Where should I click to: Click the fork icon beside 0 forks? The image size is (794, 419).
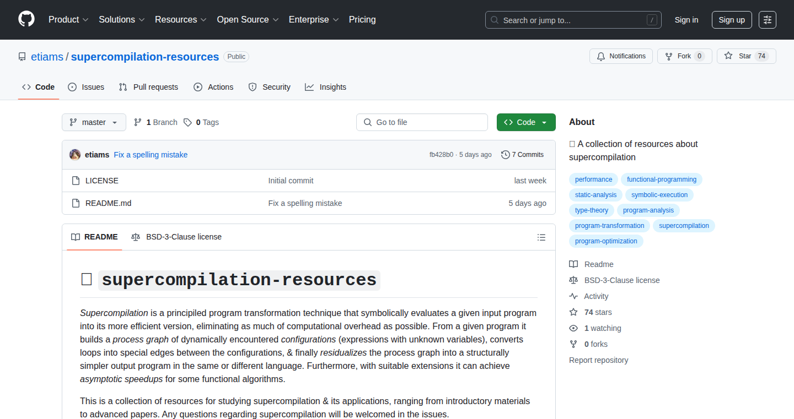573,344
